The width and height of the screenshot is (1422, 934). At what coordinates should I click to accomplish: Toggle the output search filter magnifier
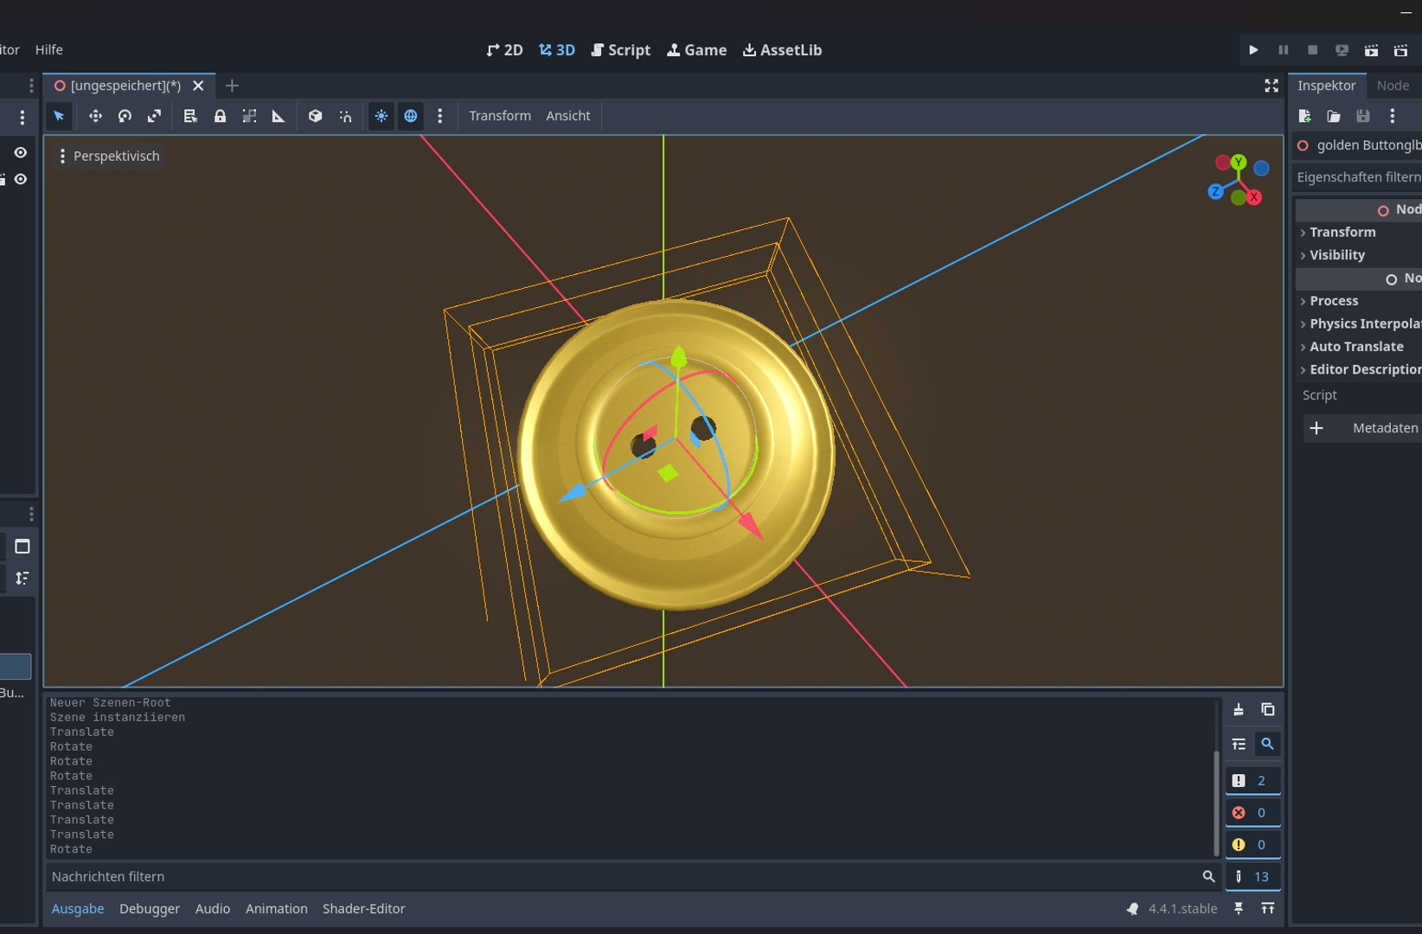pyautogui.click(x=1267, y=744)
